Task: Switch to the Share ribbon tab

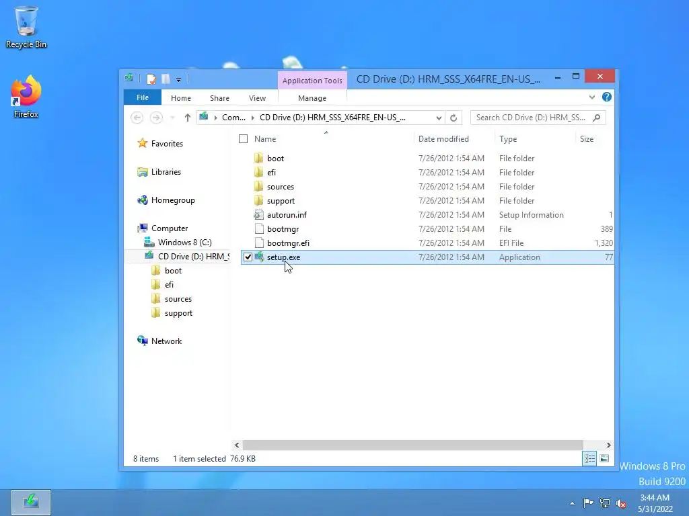Action: (x=219, y=98)
